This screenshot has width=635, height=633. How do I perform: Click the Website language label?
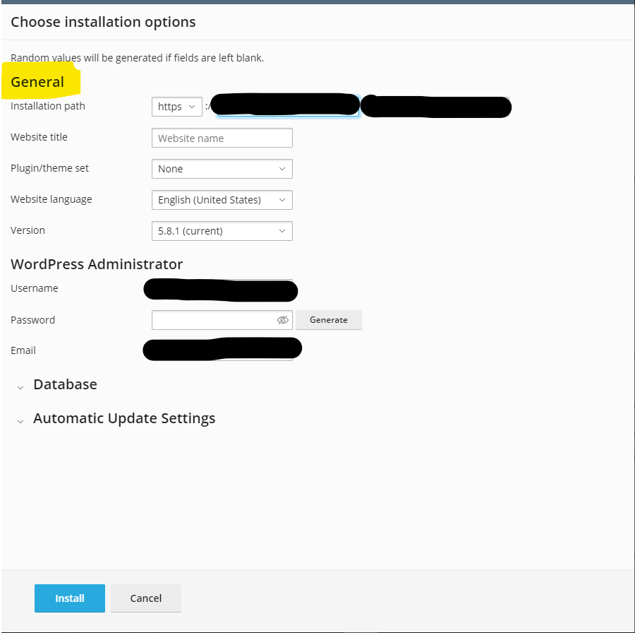pos(52,199)
